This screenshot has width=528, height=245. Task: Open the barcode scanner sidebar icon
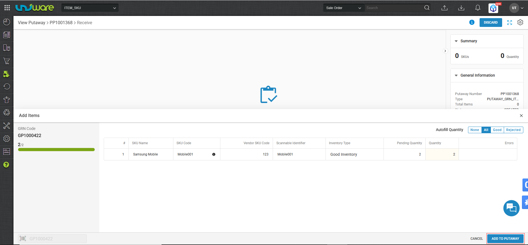[7, 152]
